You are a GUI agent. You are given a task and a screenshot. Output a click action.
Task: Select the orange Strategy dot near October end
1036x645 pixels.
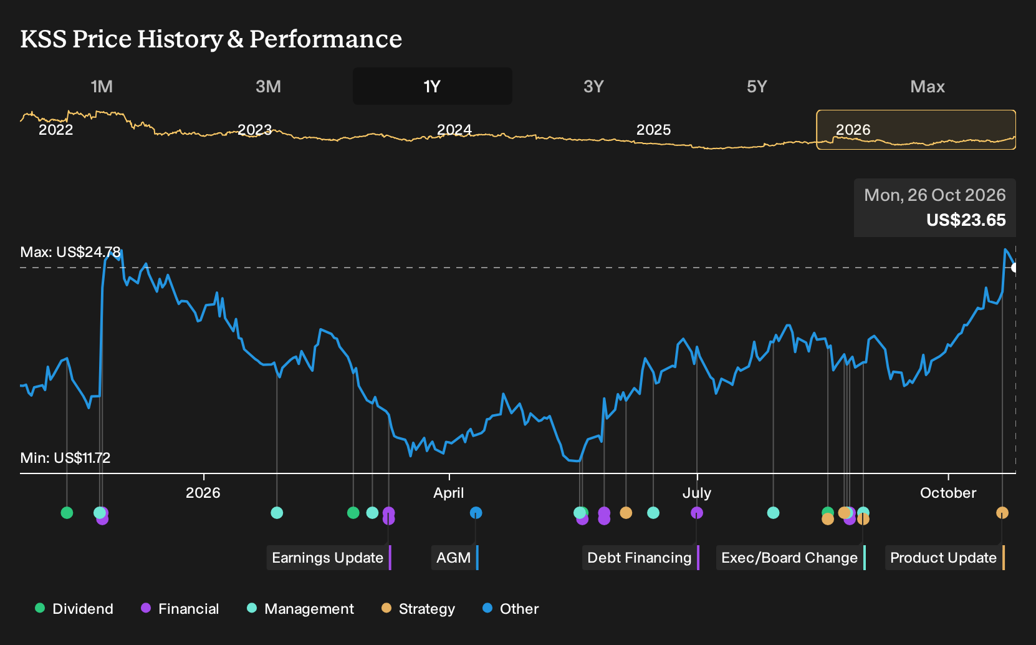1002,513
